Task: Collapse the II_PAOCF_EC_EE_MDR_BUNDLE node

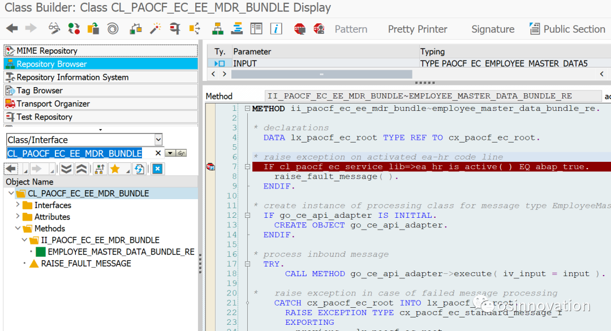Action: click(24, 240)
